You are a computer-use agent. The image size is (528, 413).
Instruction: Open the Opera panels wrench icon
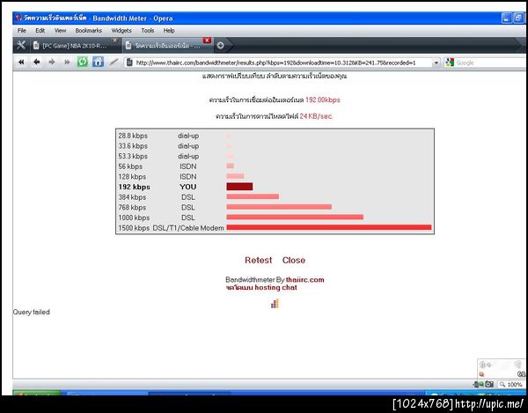coord(21,45)
